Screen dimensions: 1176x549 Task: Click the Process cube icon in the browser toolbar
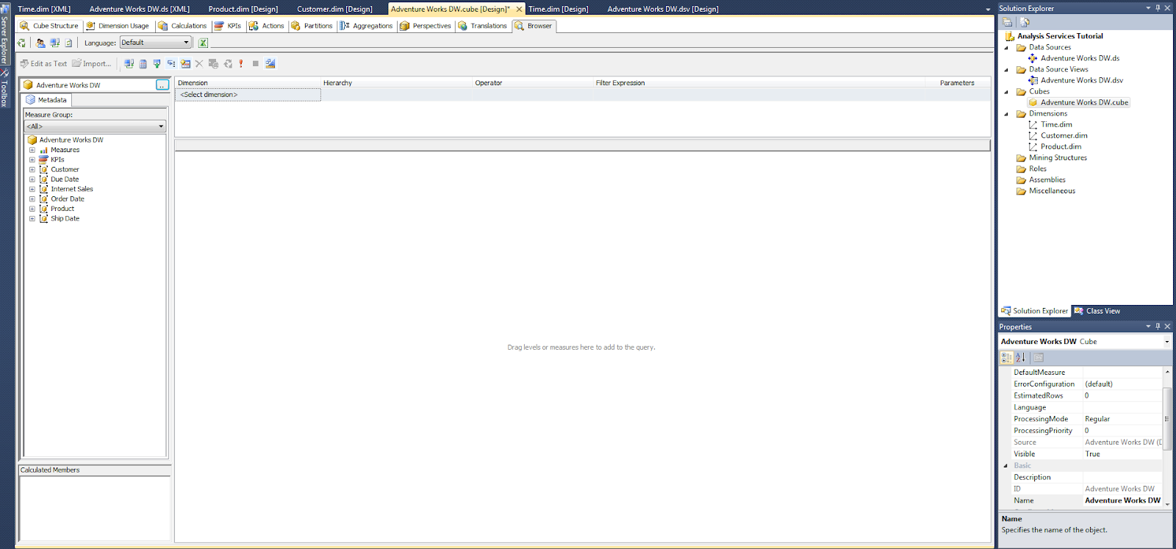21,43
